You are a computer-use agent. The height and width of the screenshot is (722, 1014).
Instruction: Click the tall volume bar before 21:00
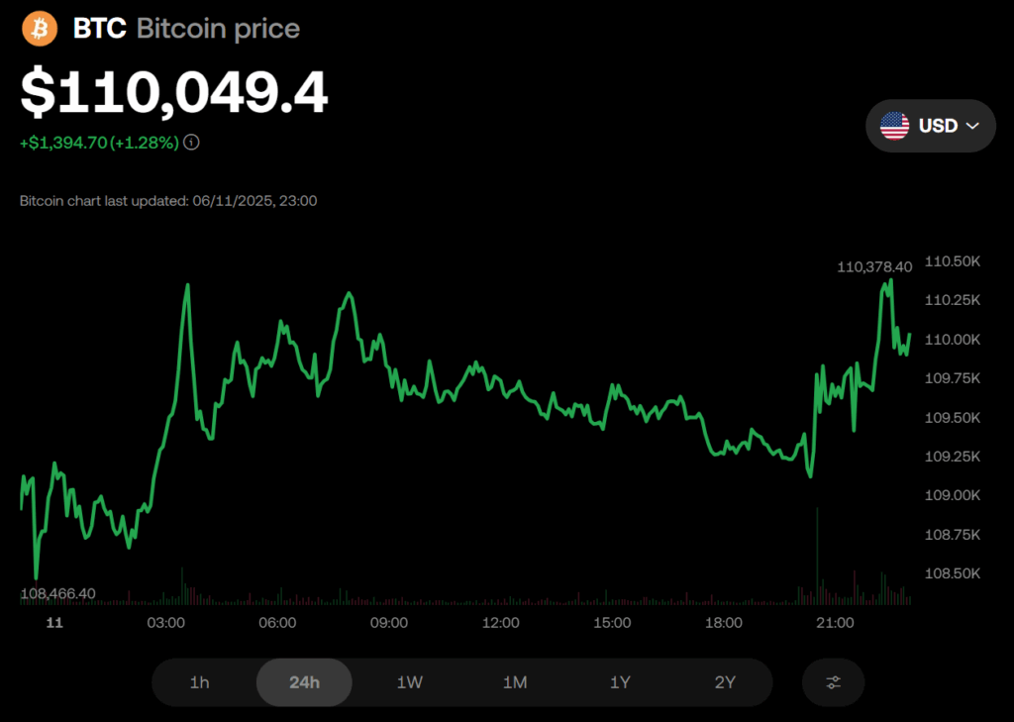(817, 556)
